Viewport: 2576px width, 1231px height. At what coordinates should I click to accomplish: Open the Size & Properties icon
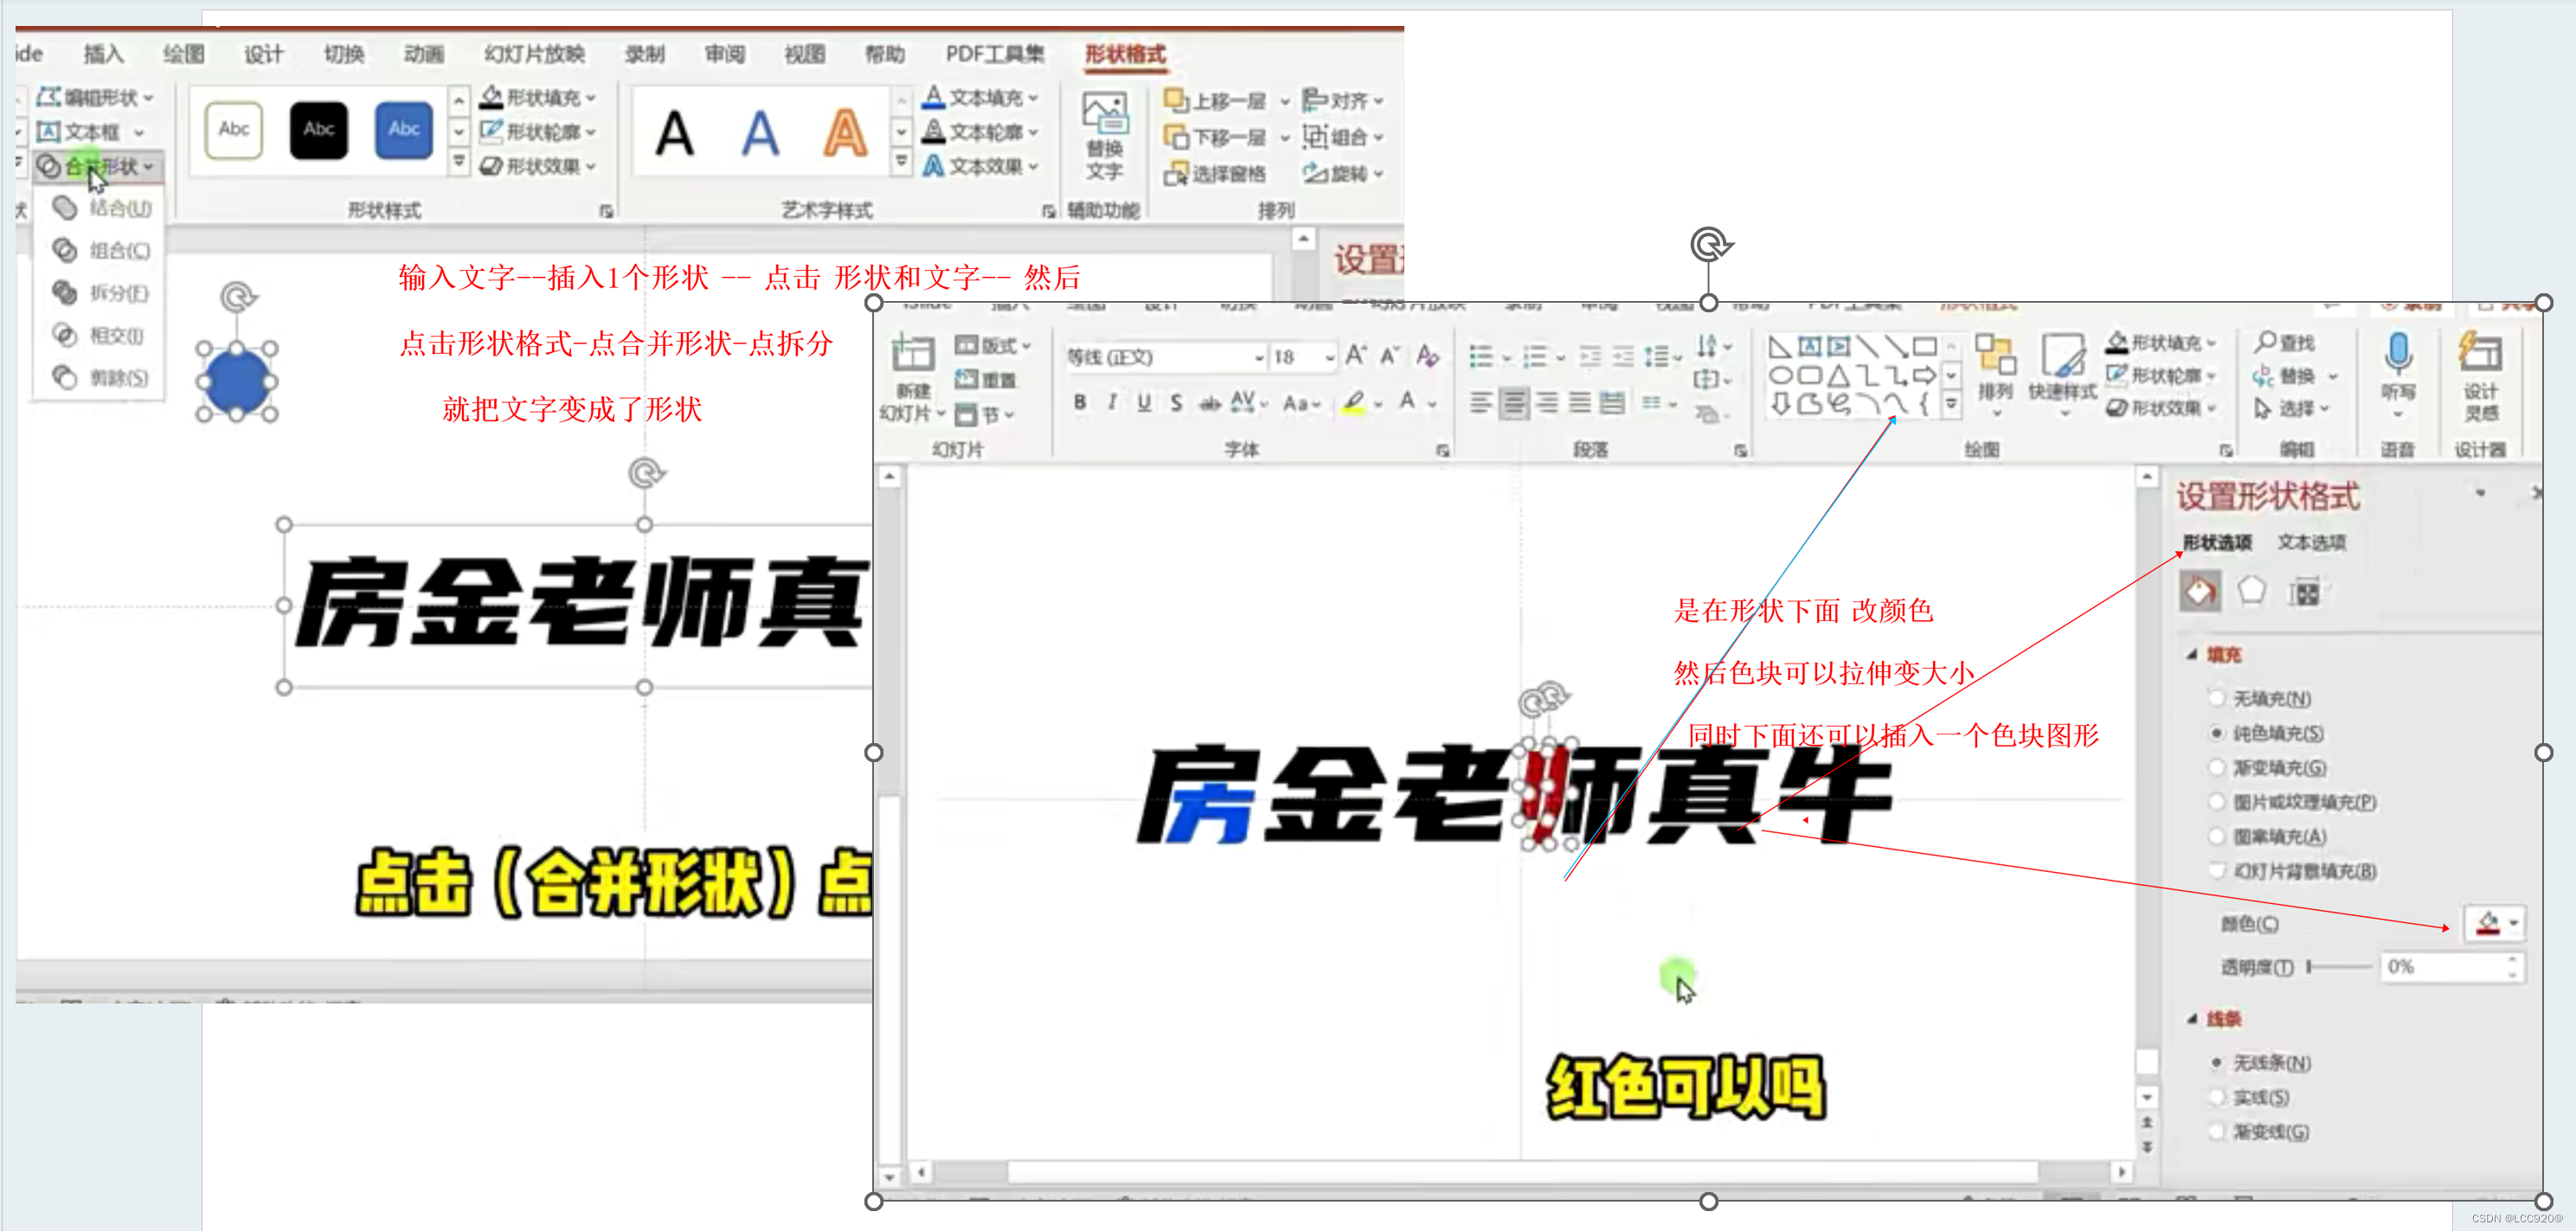click(x=2304, y=593)
